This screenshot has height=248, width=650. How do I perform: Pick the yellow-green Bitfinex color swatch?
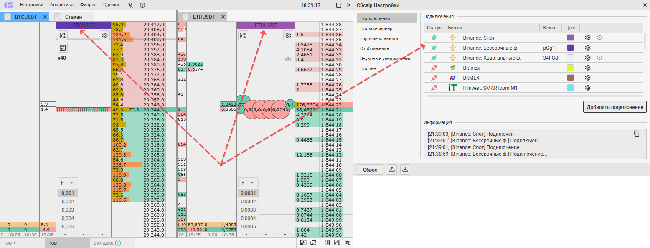click(x=570, y=68)
